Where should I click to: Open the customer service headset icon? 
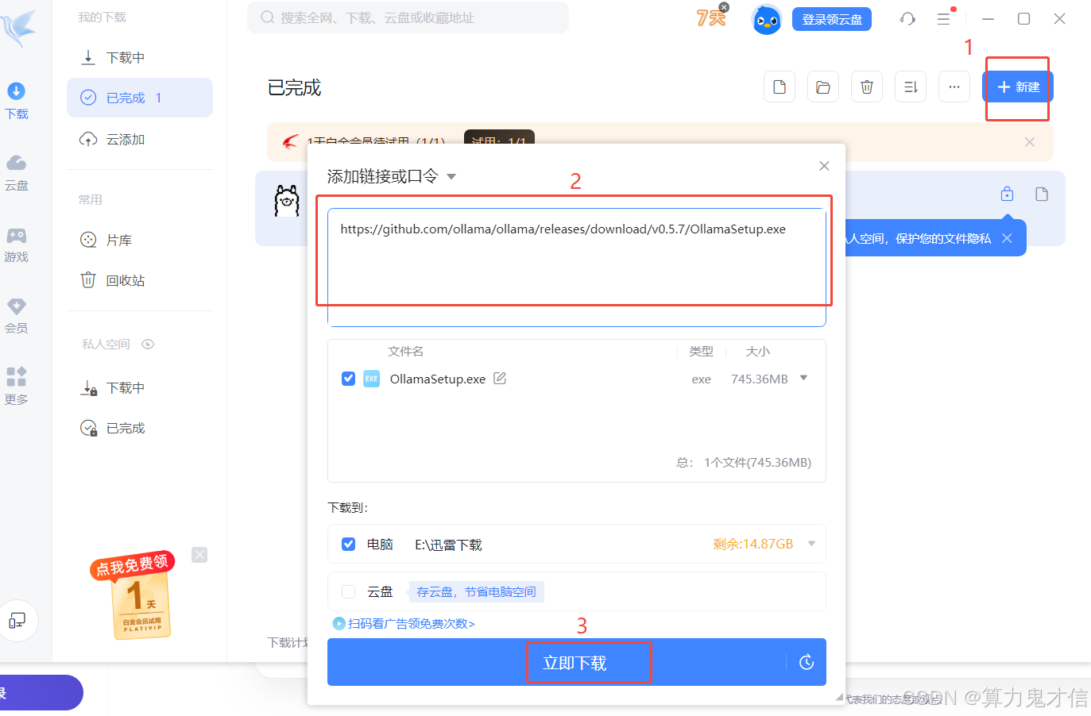907,19
